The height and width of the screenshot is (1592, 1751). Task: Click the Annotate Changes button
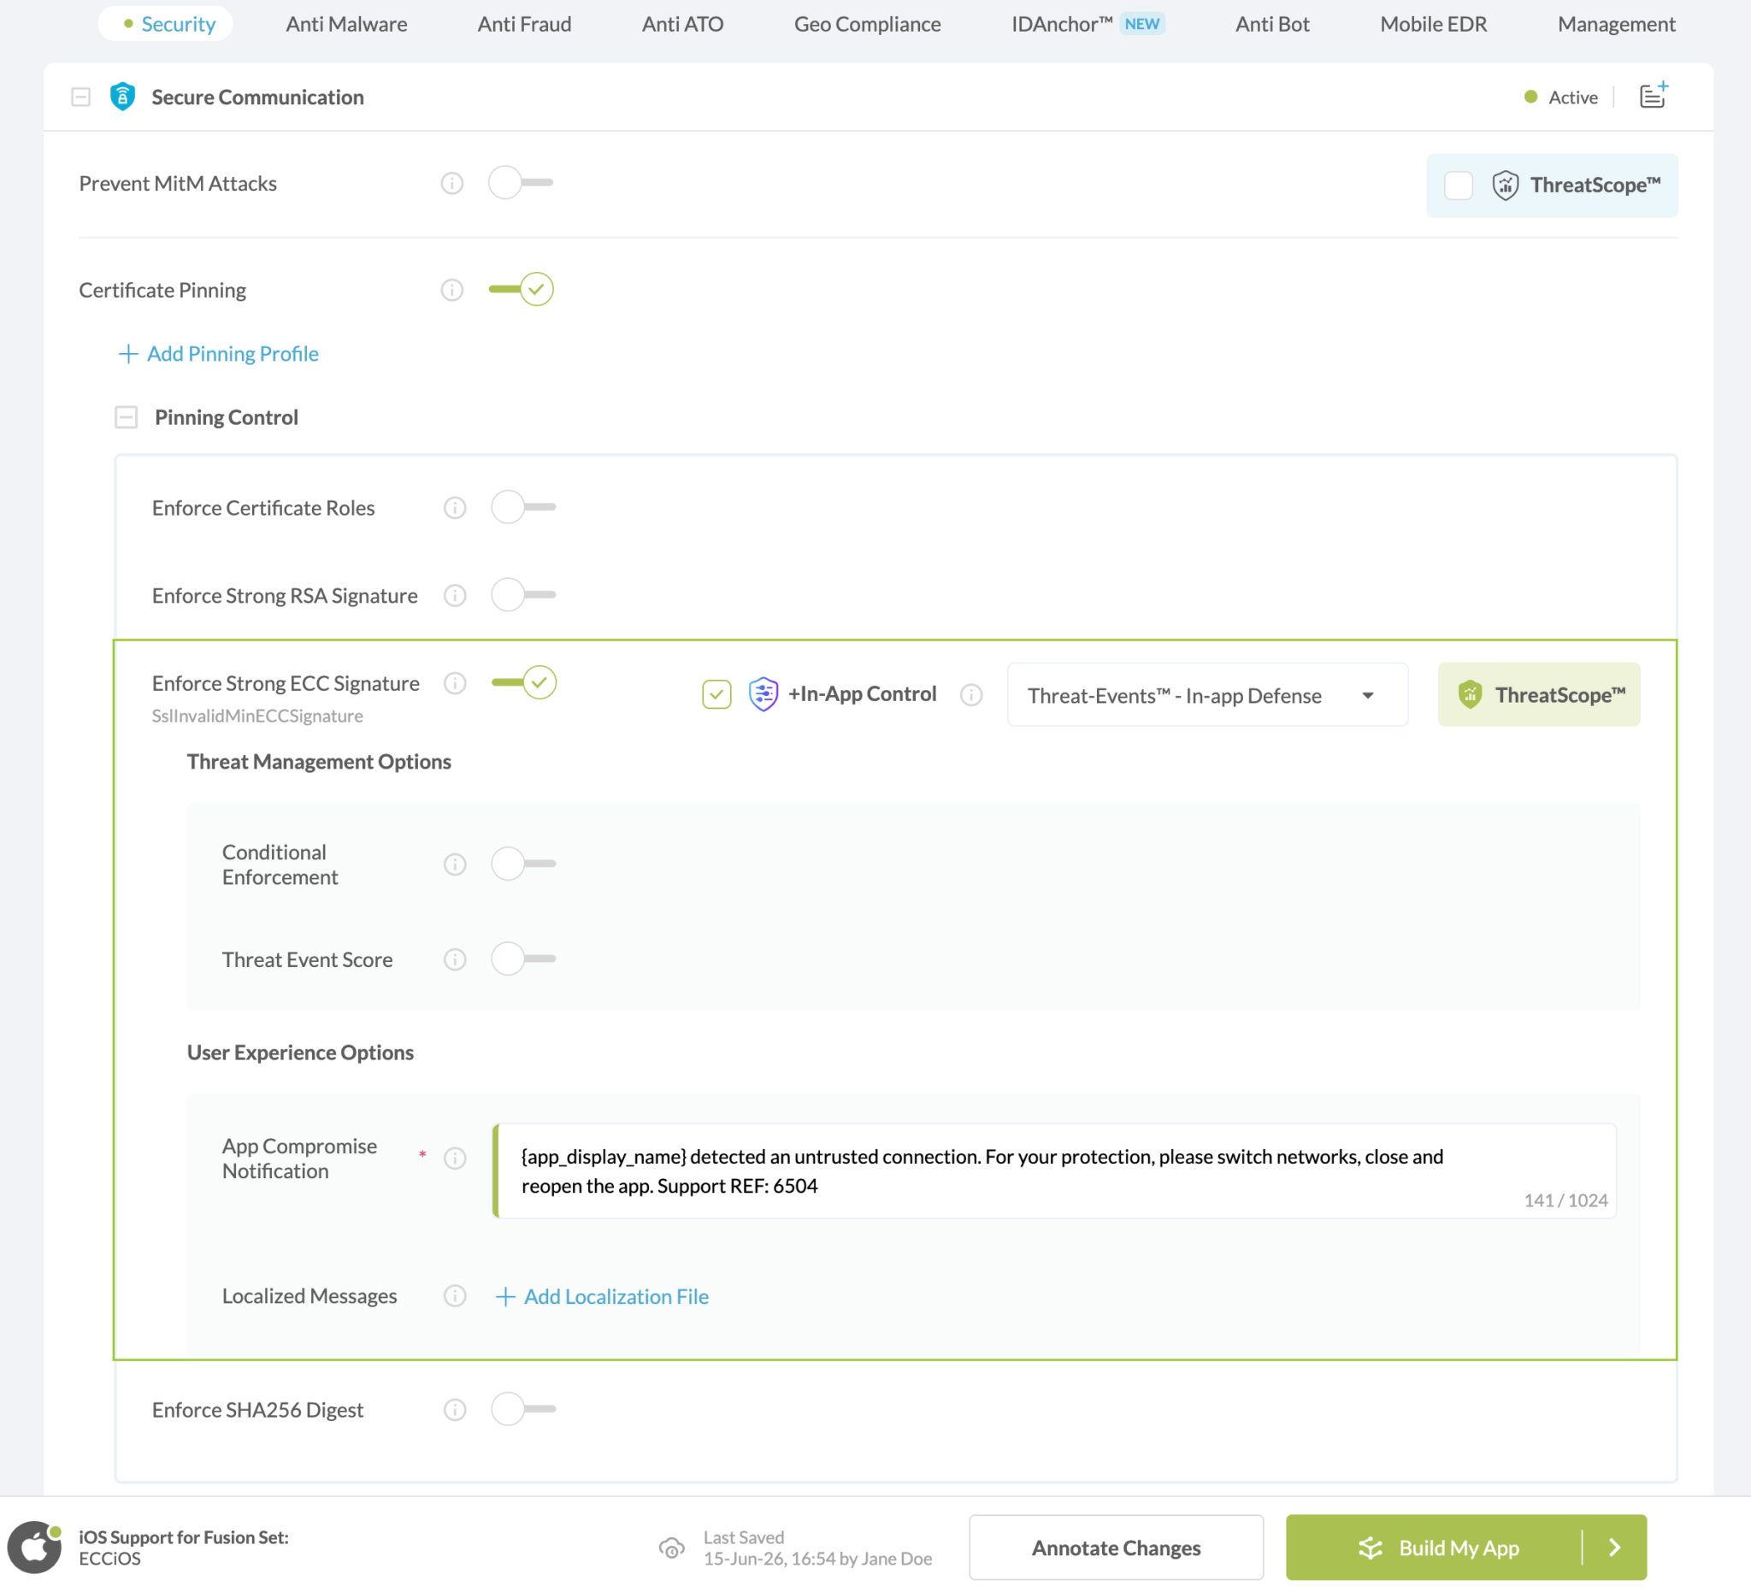coord(1116,1548)
